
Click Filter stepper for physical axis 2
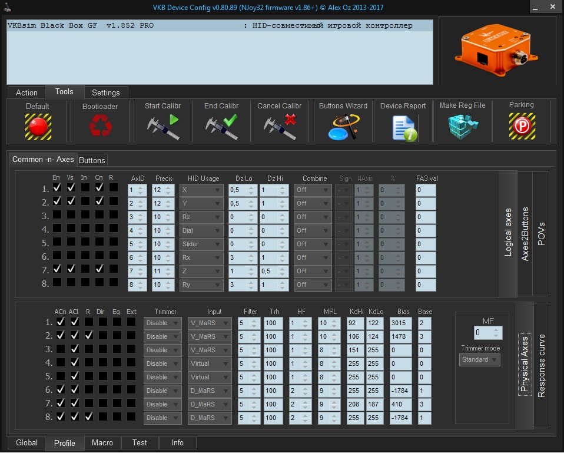point(254,337)
